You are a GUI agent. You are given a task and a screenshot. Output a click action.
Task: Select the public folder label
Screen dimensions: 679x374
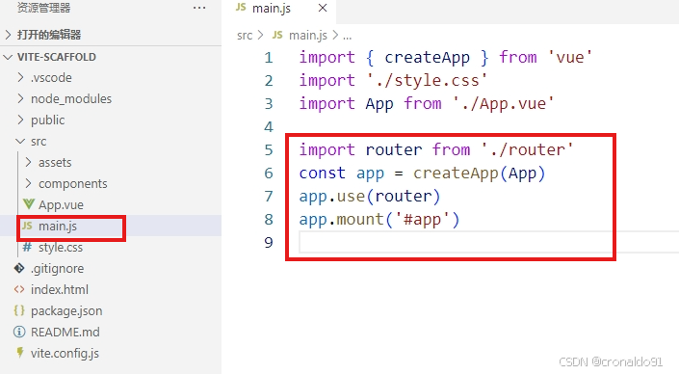click(47, 120)
